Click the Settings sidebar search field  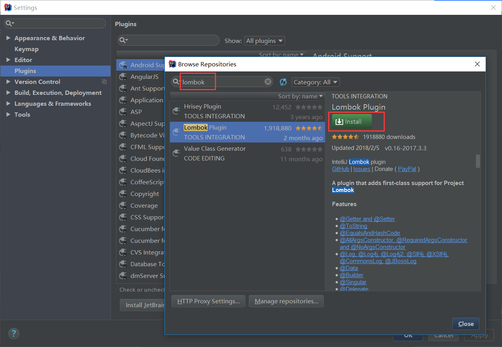pos(55,23)
